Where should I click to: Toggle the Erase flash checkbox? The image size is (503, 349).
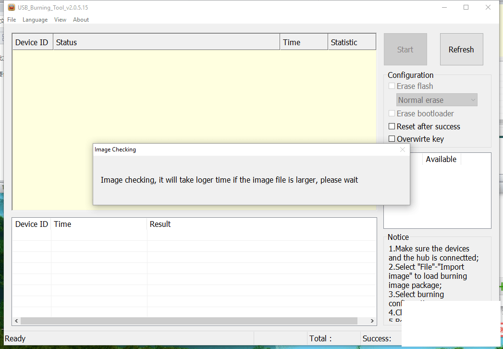tap(392, 86)
